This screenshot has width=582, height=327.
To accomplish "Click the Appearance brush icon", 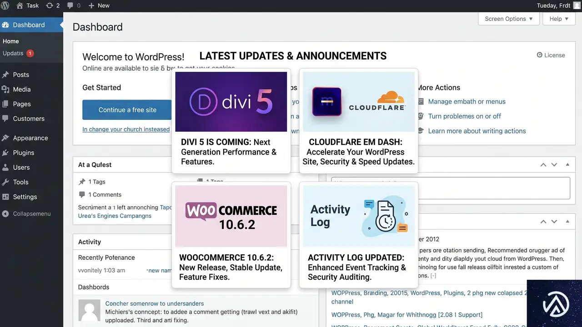I will tap(5, 138).
